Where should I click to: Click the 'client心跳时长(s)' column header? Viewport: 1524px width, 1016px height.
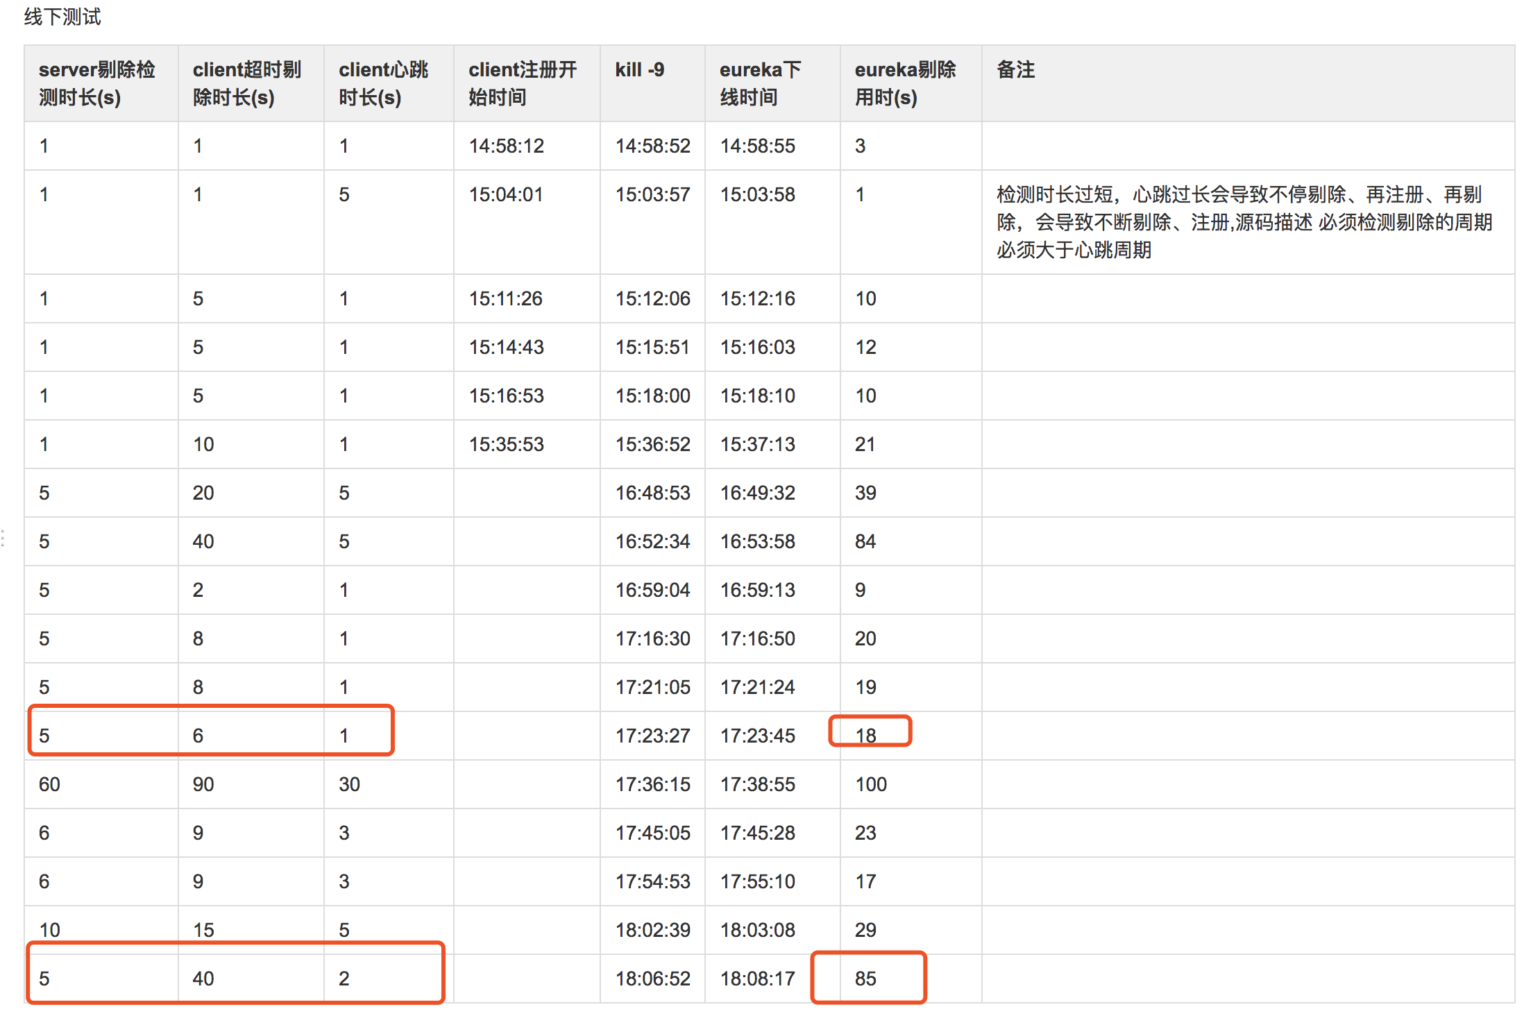click(383, 83)
